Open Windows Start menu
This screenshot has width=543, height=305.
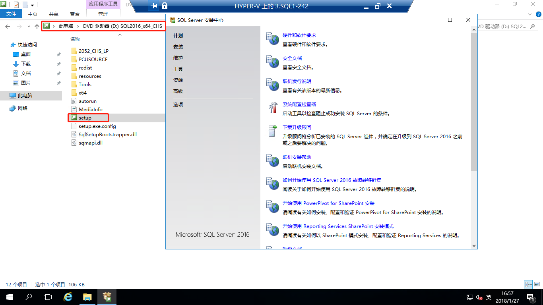(10, 297)
